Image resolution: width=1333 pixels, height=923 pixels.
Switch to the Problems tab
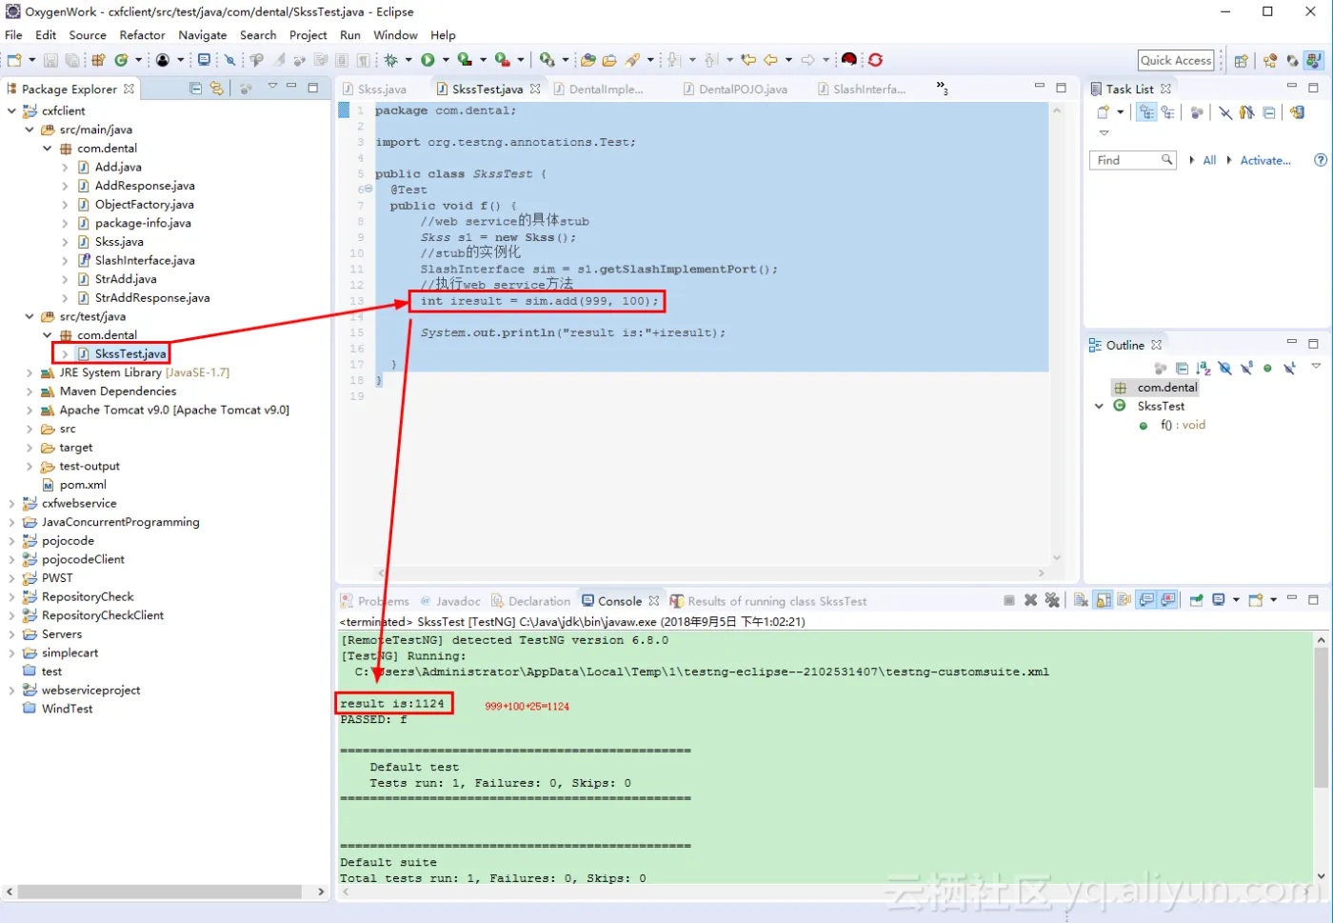pyautogui.click(x=375, y=601)
